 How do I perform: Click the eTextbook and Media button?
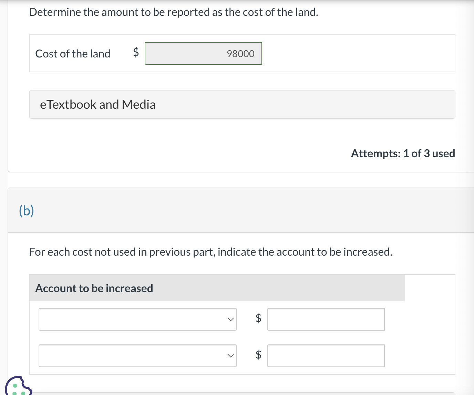pos(97,104)
